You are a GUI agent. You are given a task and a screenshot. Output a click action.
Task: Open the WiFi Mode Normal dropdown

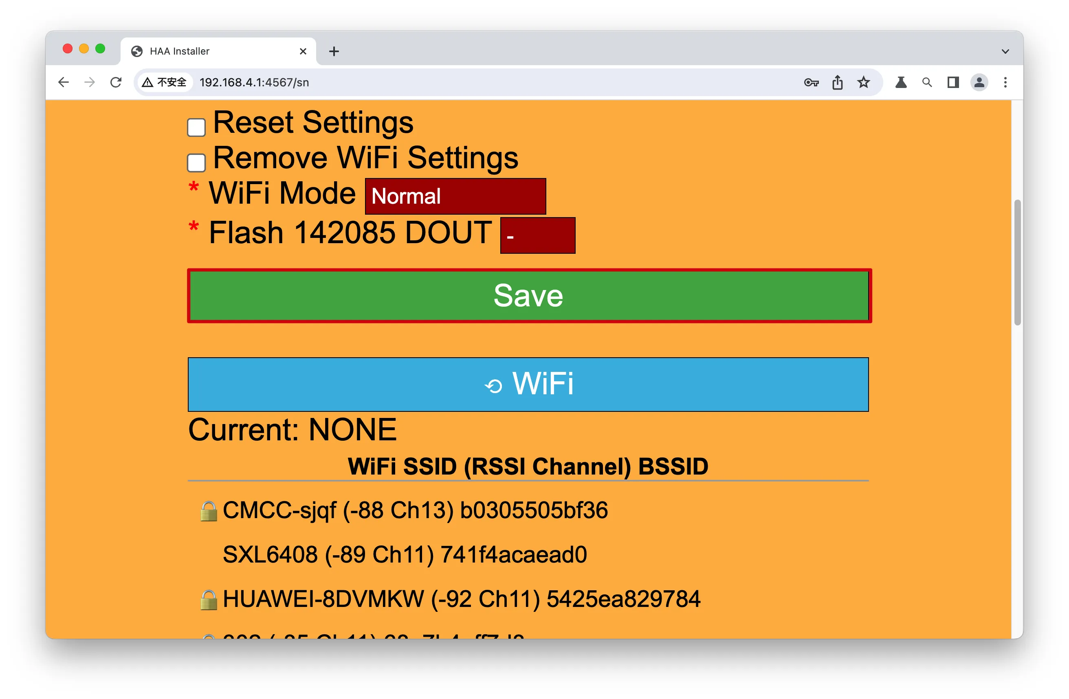pyautogui.click(x=455, y=196)
